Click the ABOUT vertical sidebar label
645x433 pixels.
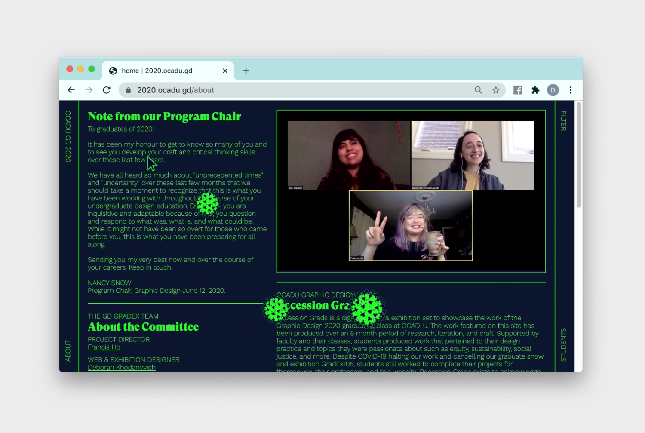tap(68, 351)
